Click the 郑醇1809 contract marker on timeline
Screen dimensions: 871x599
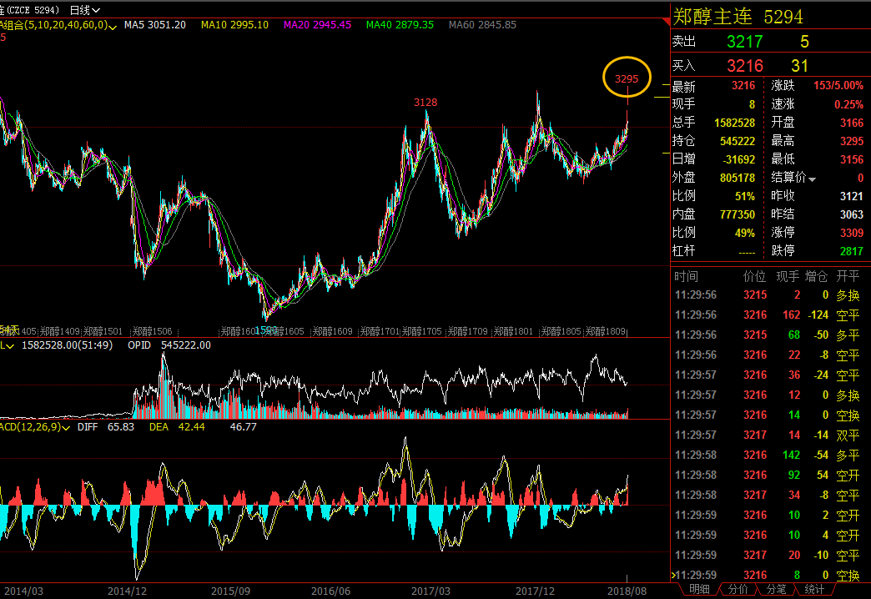point(606,331)
